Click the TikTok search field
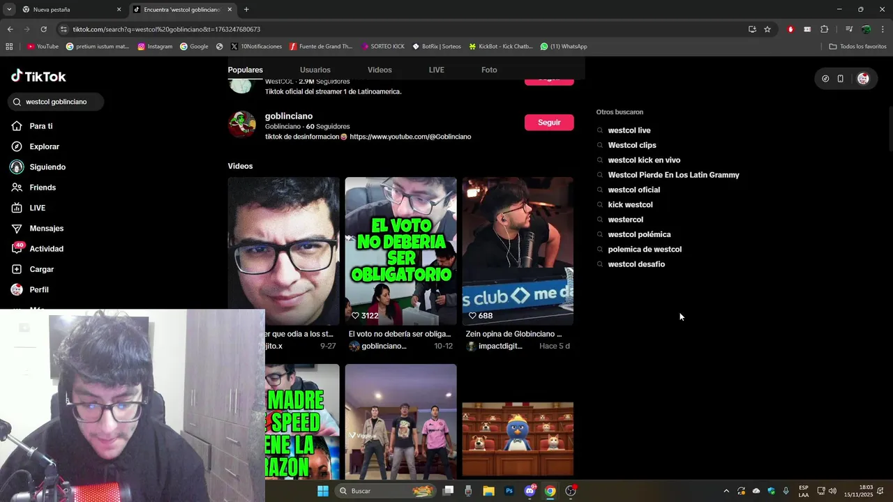 click(57, 102)
